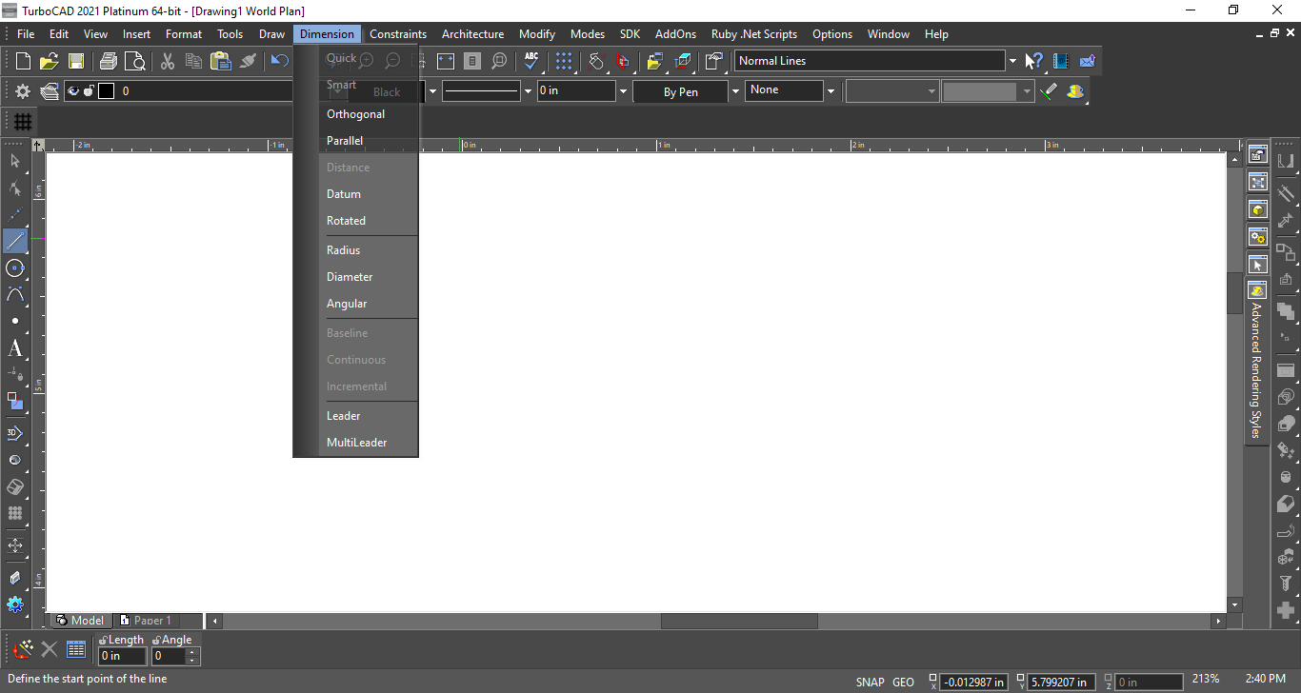This screenshot has height=693, width=1301.
Task: Click the black layer color swatch
Action: 106,91
